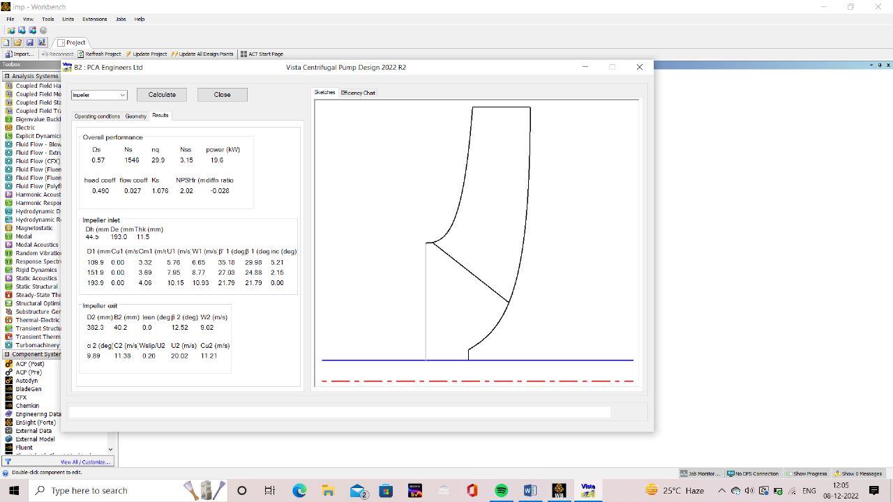Open the Units menu
The image size is (893, 502).
coord(68,19)
